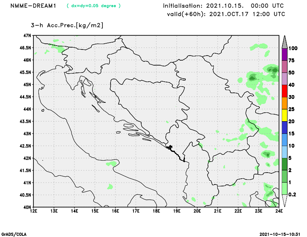Image resolution: width=307 pixels, height=237 pixels.
Task: Click the 24E longitude axis label
Action: (x=279, y=211)
